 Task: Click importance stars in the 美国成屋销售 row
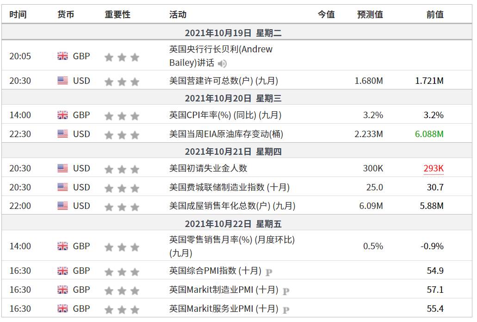pyautogui.click(x=122, y=207)
